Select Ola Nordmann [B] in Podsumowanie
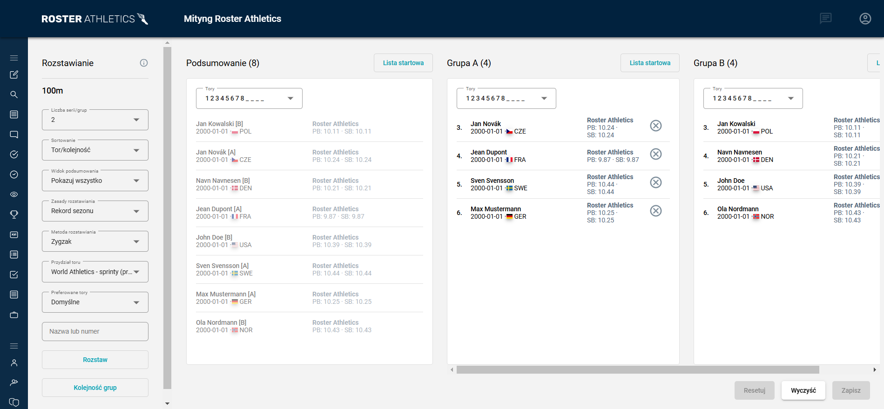884x409 pixels. (x=310, y=326)
